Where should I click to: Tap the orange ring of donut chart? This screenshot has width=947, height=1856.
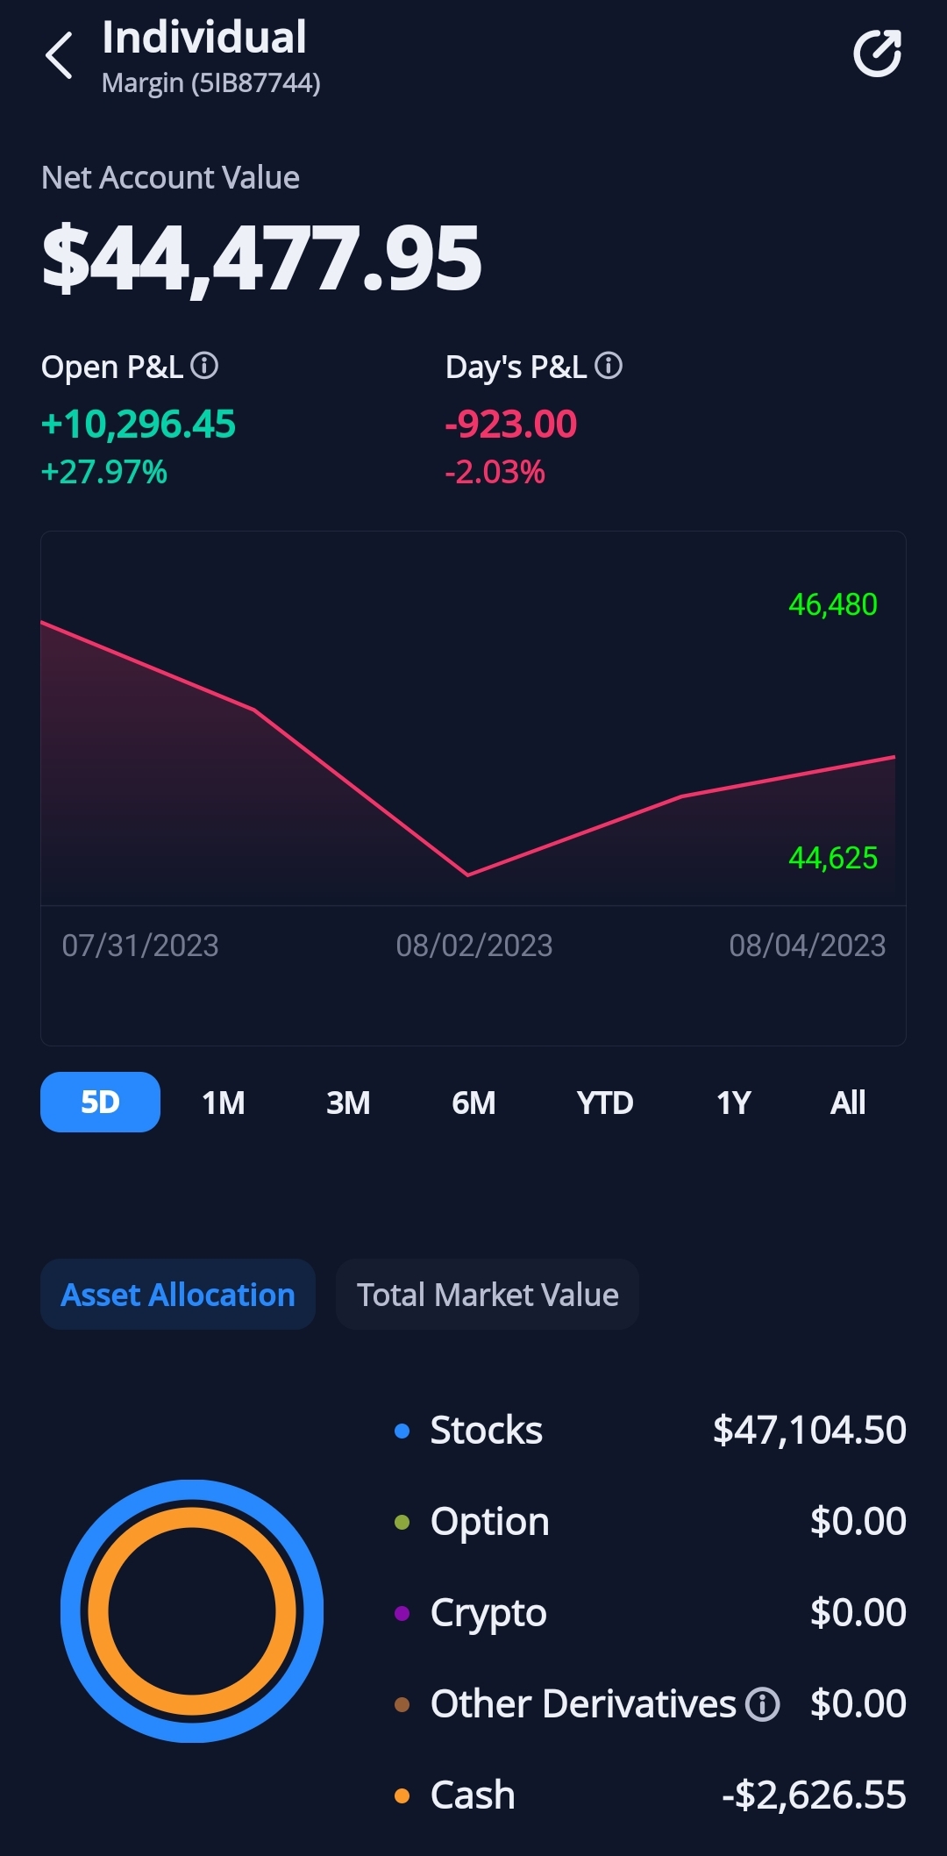click(99, 1611)
